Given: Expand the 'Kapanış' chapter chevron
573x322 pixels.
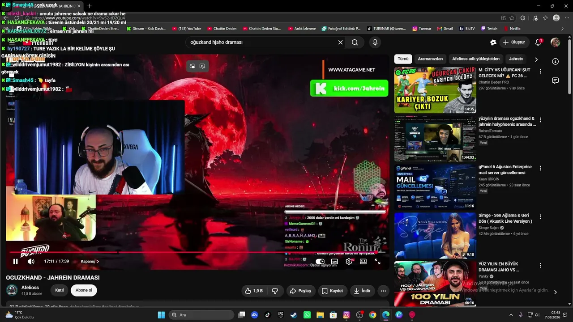Looking at the screenshot, I should (98, 262).
